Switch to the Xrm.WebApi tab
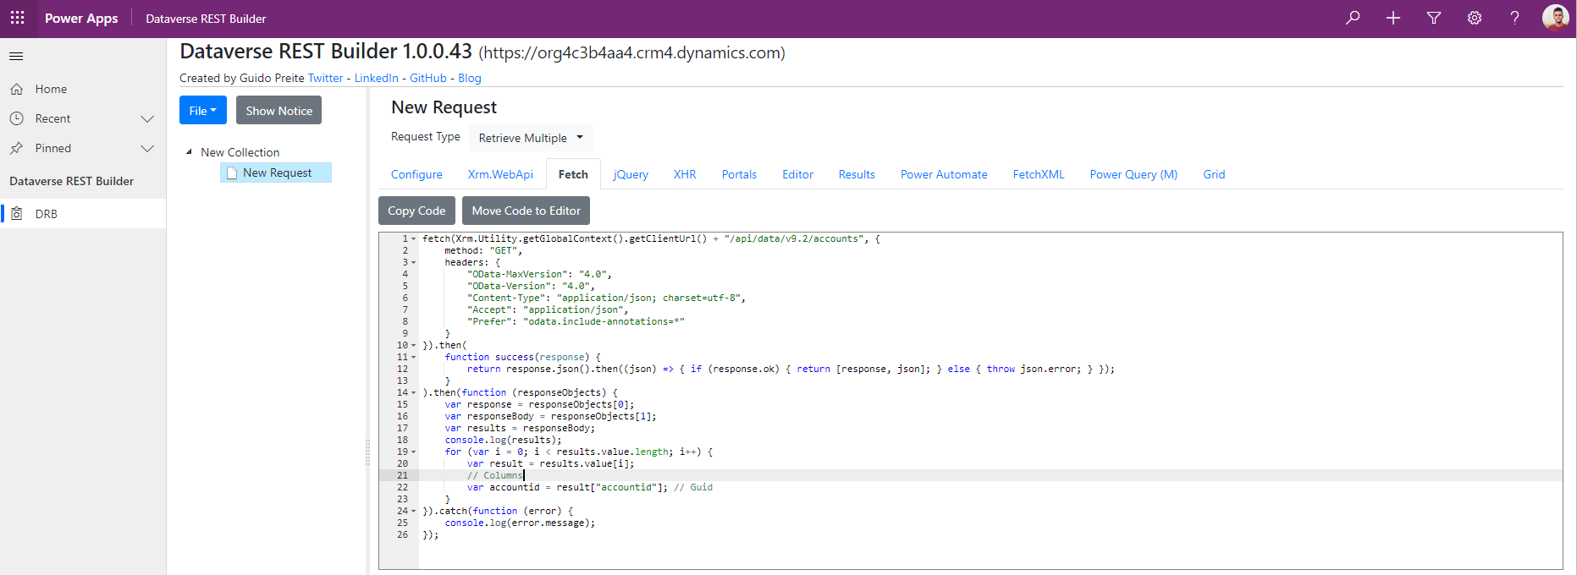The width and height of the screenshot is (1577, 575). click(500, 174)
